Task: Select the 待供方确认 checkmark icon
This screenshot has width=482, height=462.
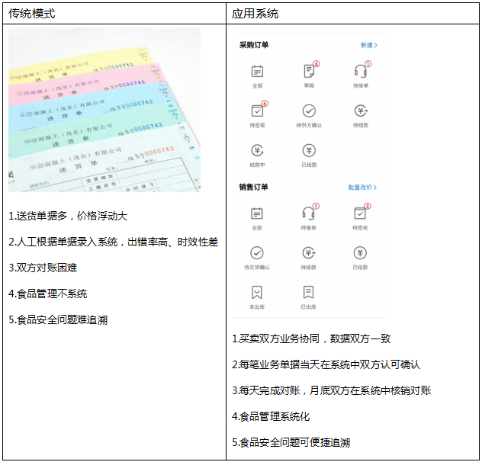Action: point(309,111)
